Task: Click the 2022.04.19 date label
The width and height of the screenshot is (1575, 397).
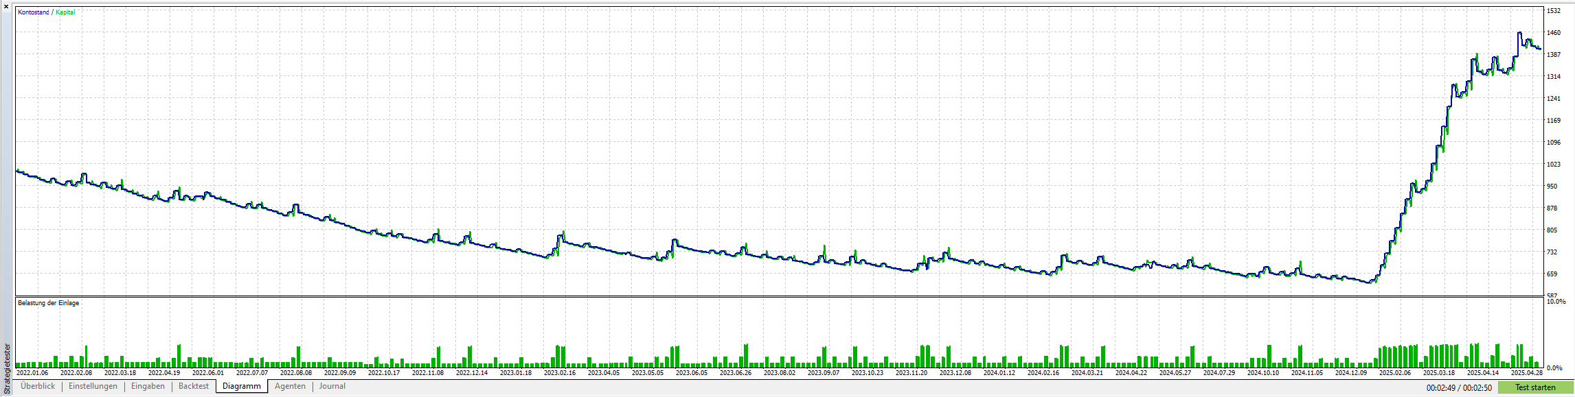Action: [x=164, y=373]
